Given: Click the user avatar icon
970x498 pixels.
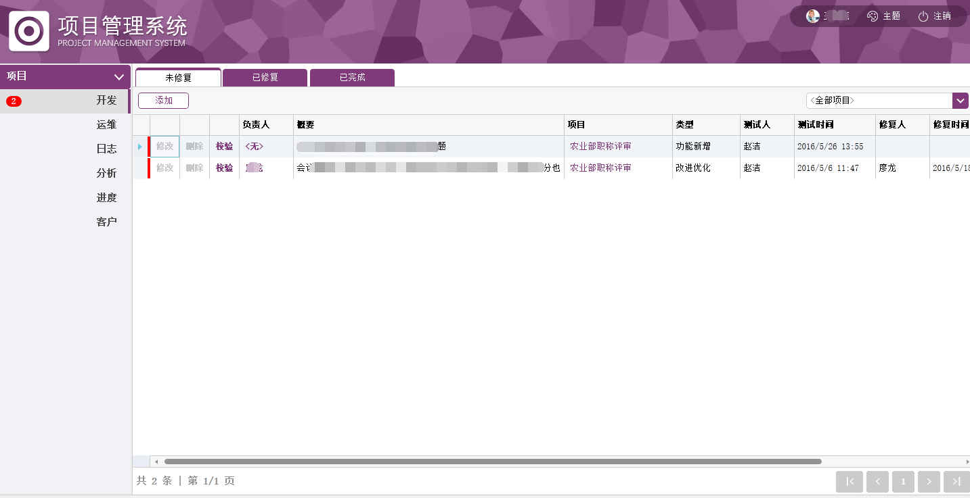Looking at the screenshot, I should pyautogui.click(x=812, y=16).
